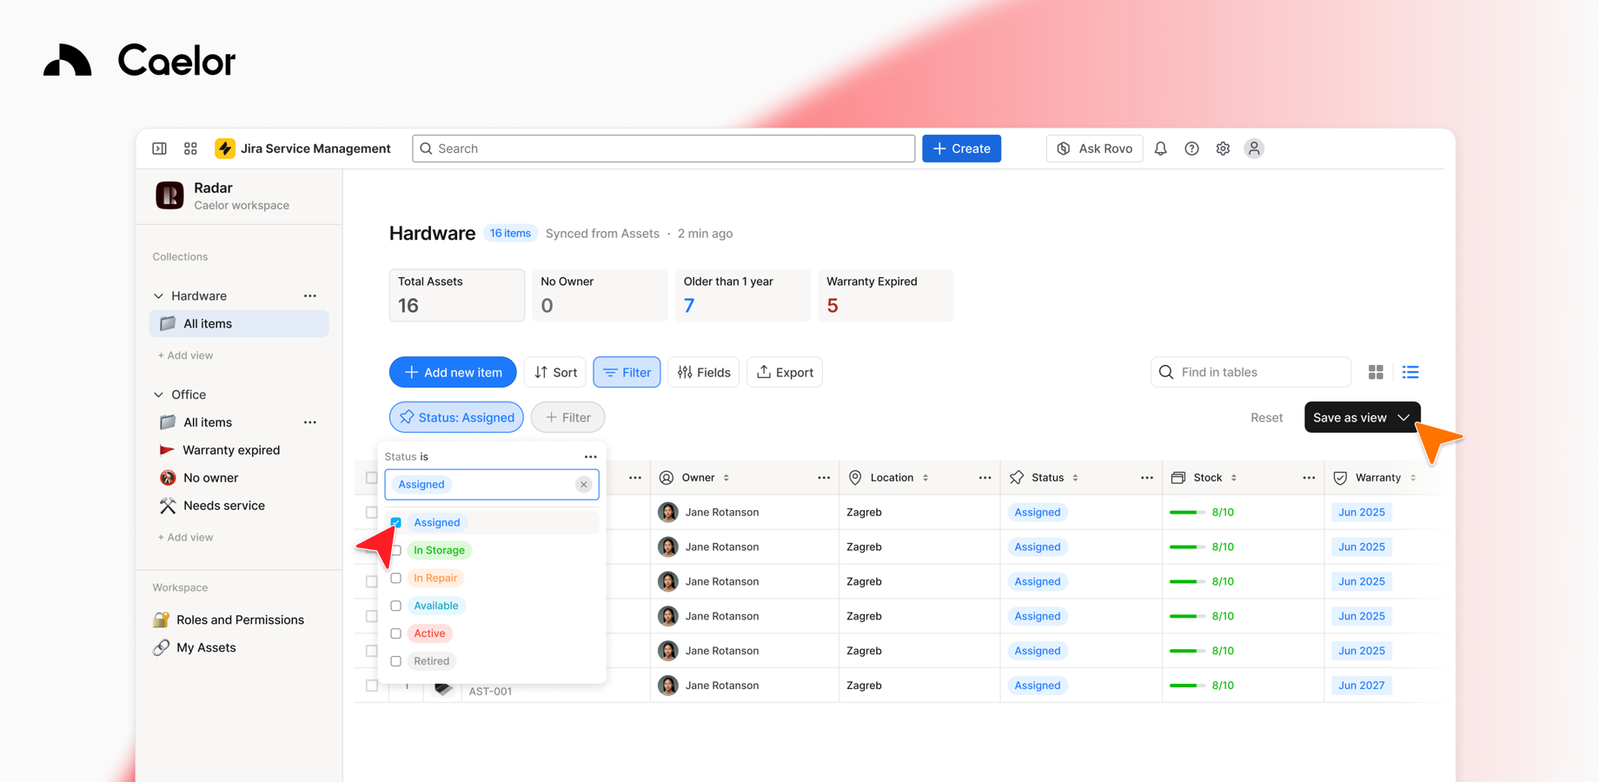The width and height of the screenshot is (1599, 782).
Task: Open Roles and Permissions
Action: (x=239, y=620)
